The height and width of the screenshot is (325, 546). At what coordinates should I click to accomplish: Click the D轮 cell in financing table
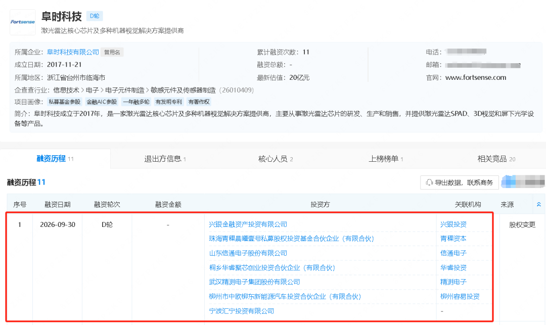107,225
